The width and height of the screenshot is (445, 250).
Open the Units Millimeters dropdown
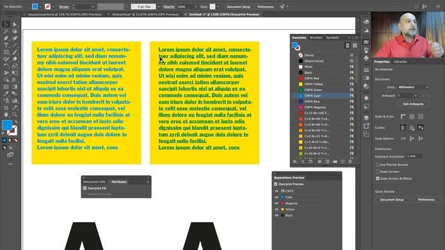pos(413,87)
